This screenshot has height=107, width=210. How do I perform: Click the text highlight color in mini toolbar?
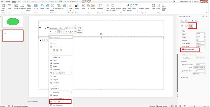click(x=66, y=32)
